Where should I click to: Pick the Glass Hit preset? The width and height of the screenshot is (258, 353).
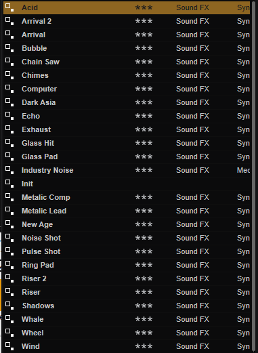coord(38,143)
